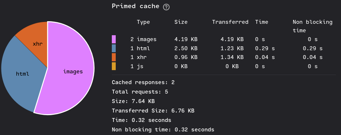This screenshot has width=341, height=135.
Task: Select the 1 html table row
Action: click(x=224, y=48)
